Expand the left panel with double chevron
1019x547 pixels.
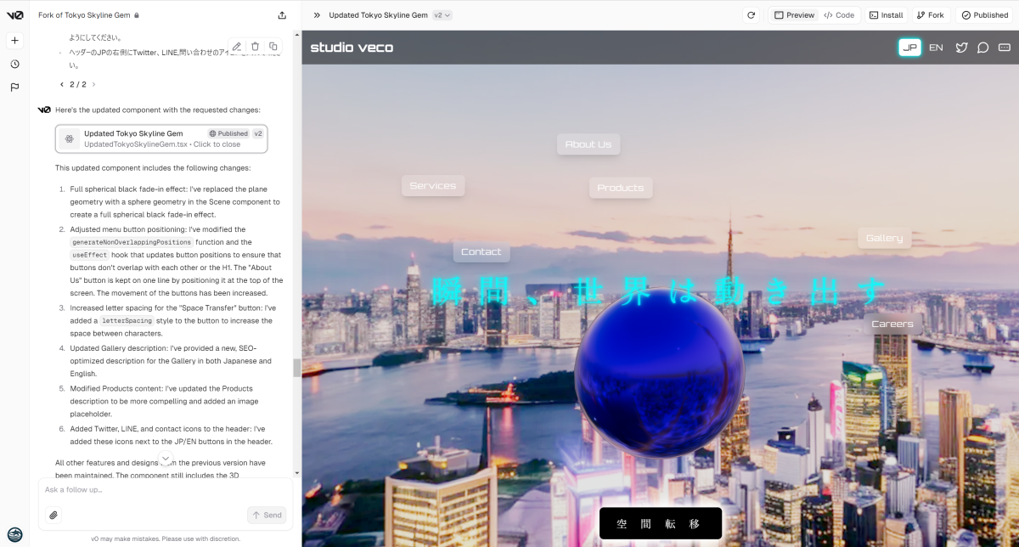[x=317, y=15]
